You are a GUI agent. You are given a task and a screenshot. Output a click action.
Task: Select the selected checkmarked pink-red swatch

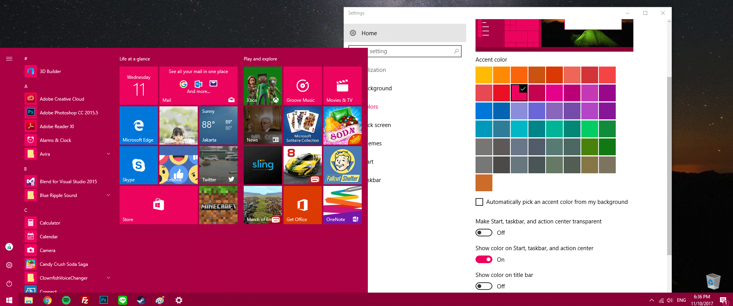519,93
